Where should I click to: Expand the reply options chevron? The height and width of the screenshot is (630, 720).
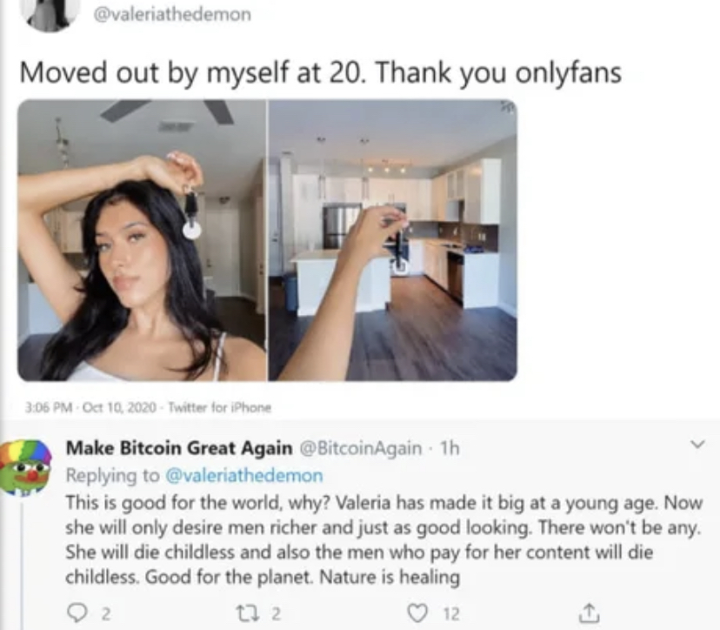pyautogui.click(x=697, y=445)
